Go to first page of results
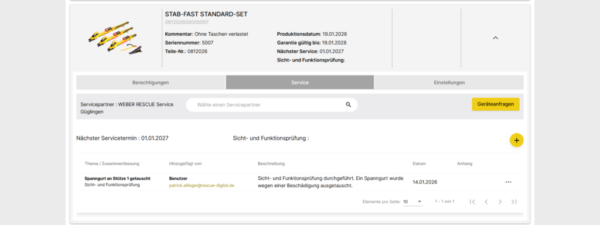 472,202
